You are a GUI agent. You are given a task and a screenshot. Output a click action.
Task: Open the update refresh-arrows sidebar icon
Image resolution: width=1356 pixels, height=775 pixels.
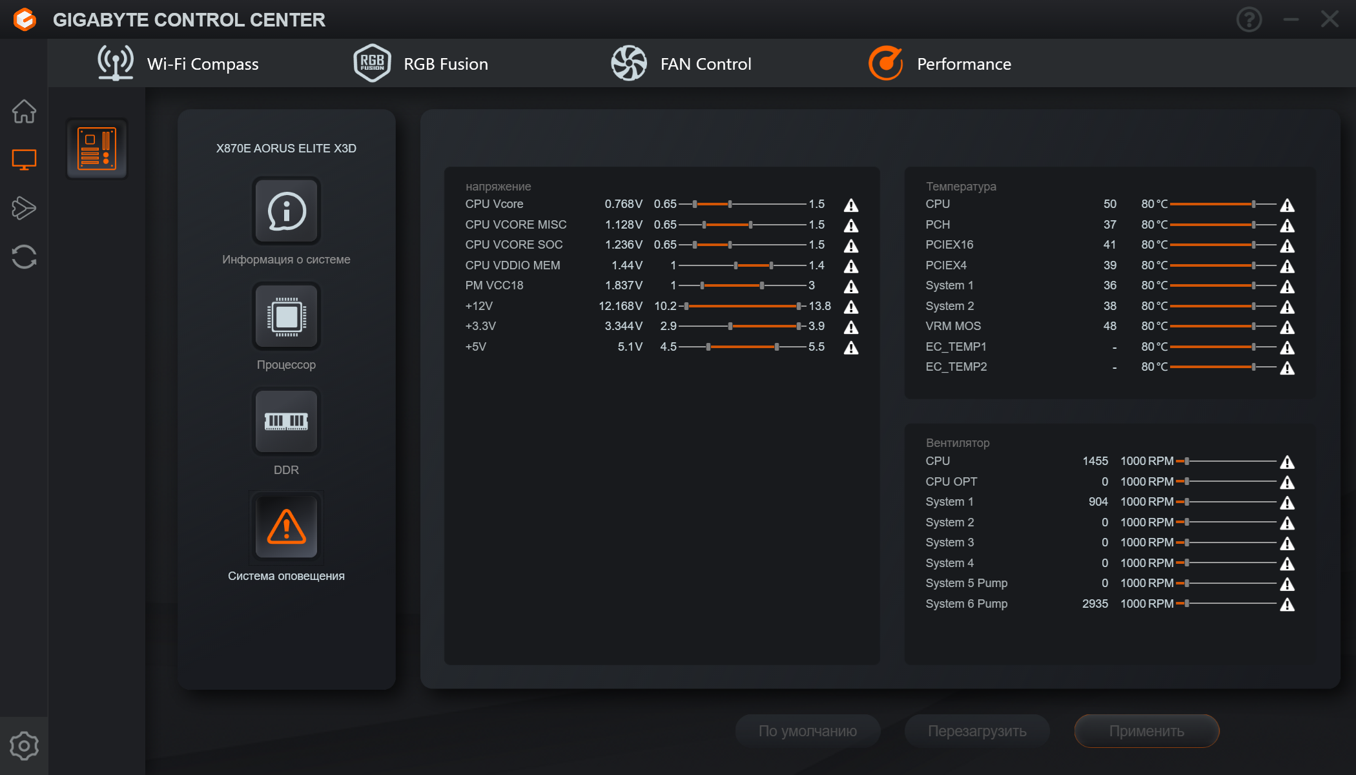click(x=24, y=256)
